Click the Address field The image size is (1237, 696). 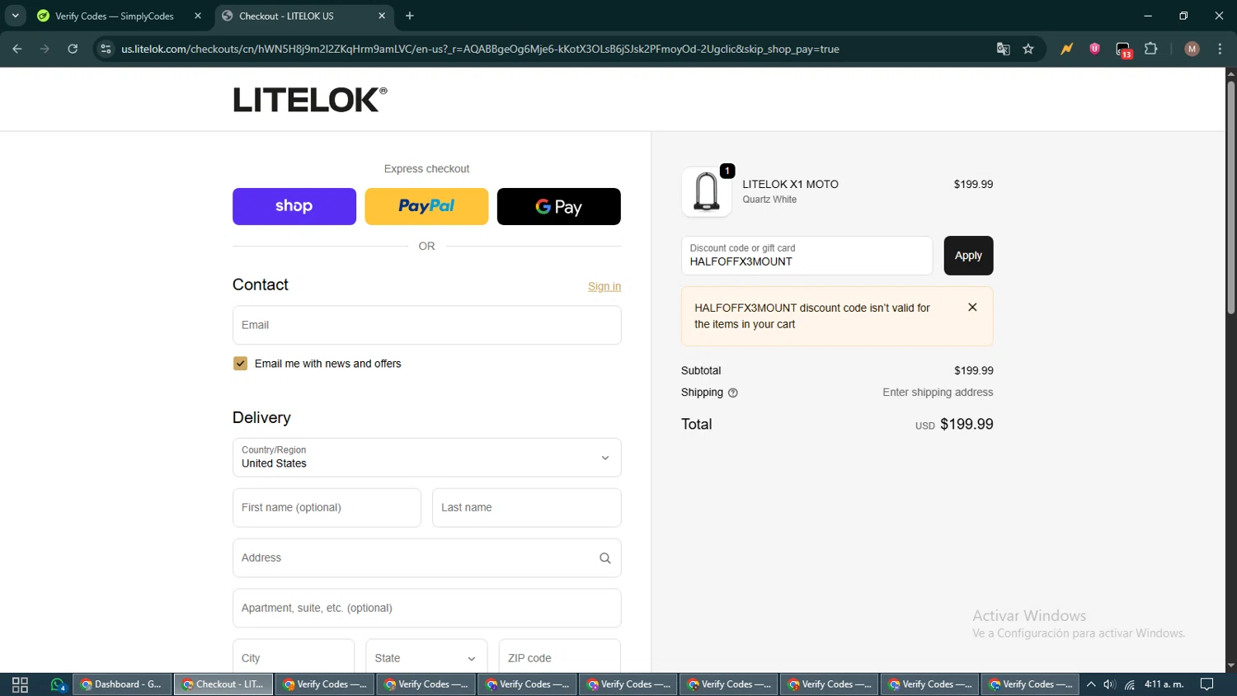[x=426, y=558]
